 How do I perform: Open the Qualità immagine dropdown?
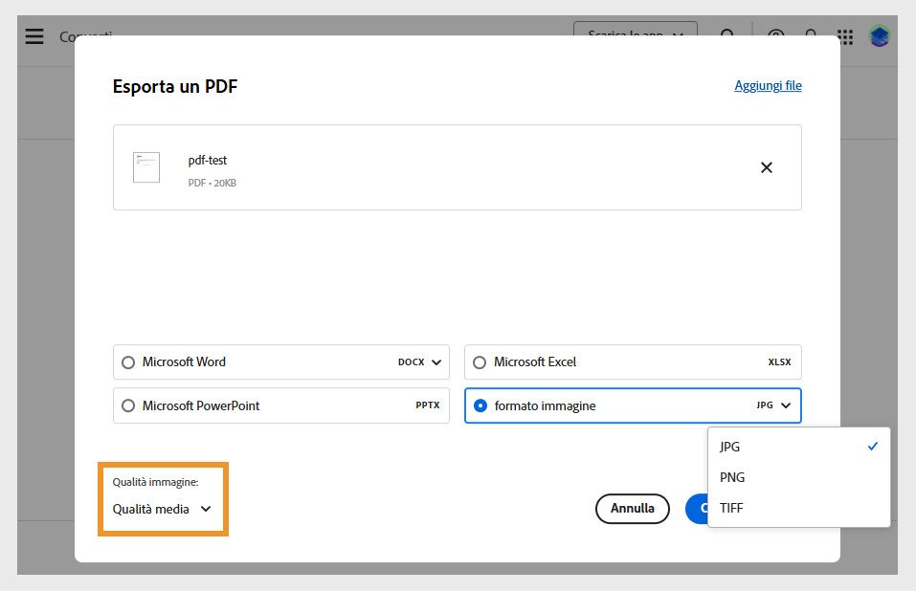161,509
